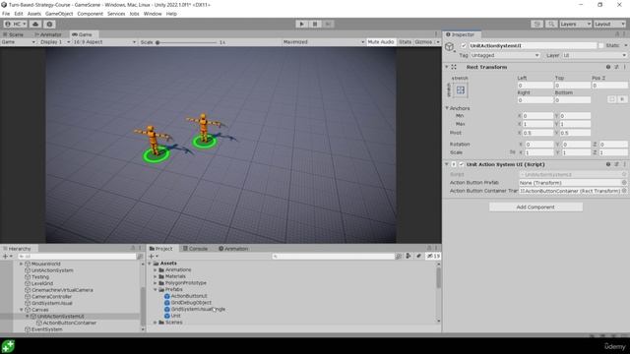This screenshot has width=630, height=354.
Task: Open the Gizmos dropdown arrow
Action: [437, 42]
